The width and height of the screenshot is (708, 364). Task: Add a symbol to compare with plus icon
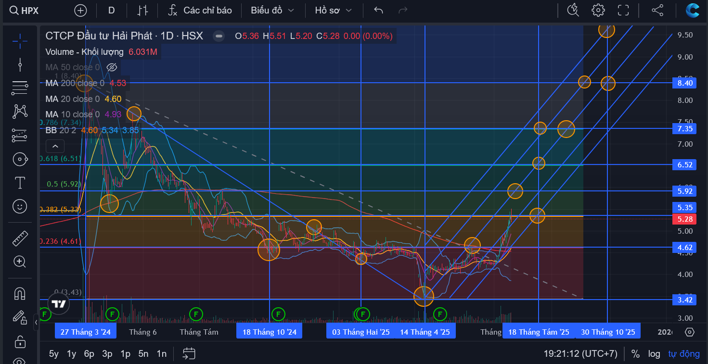[x=81, y=10]
